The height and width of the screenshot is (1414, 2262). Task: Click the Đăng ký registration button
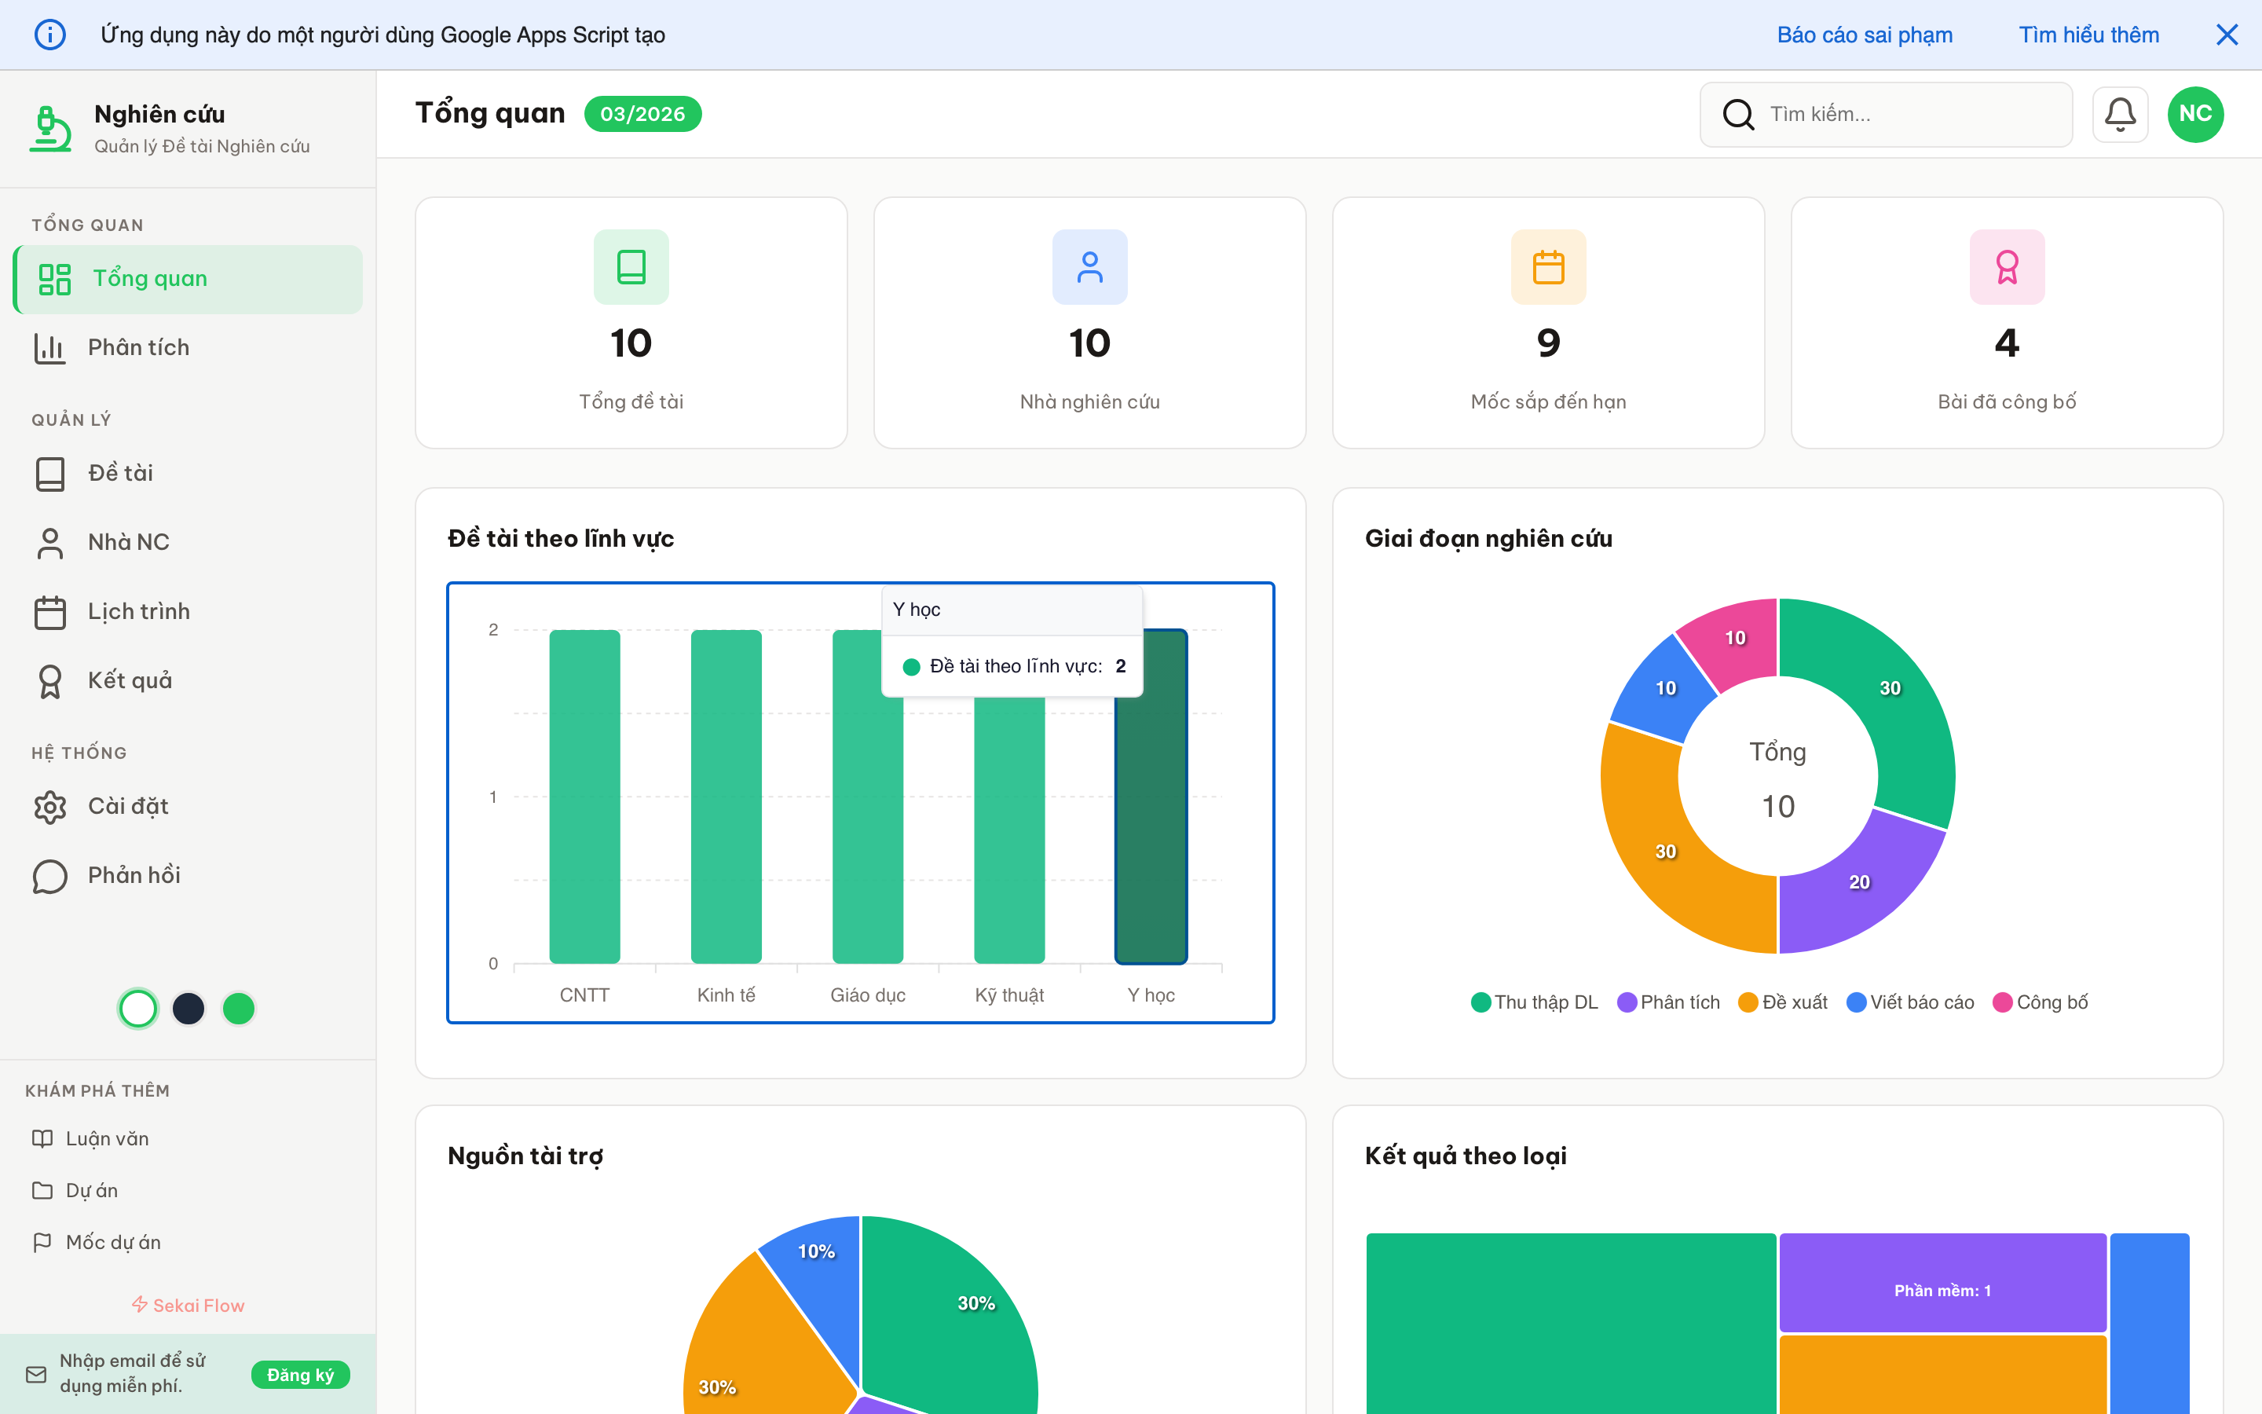click(300, 1375)
